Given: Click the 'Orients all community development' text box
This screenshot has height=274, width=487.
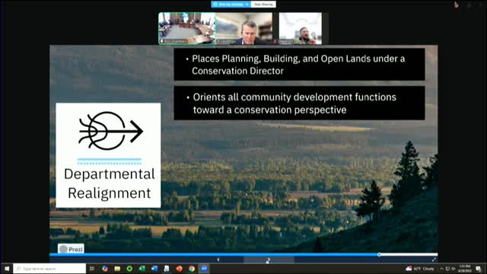Looking at the screenshot, I should [299, 104].
